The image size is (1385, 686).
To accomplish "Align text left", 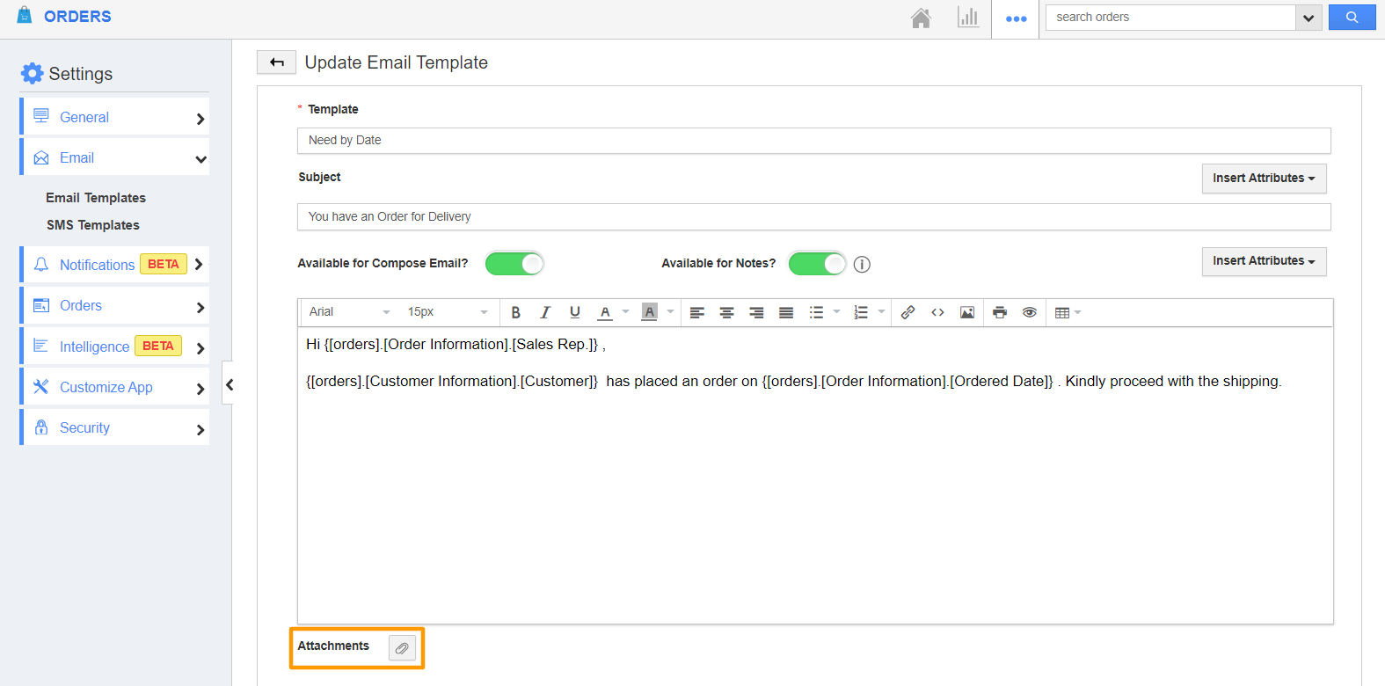I will [x=697, y=312].
